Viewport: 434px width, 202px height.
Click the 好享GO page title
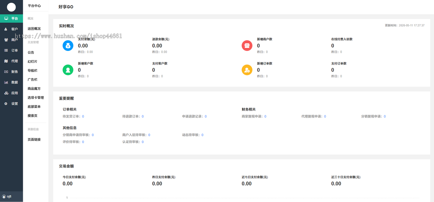[x=66, y=7]
